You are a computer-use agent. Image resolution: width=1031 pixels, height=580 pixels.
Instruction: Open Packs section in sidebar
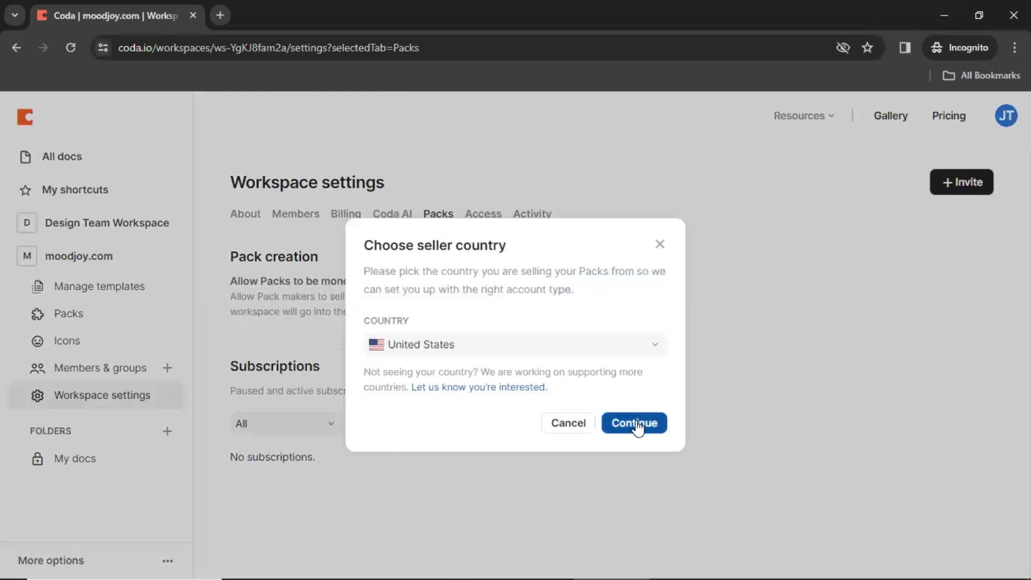[69, 313]
